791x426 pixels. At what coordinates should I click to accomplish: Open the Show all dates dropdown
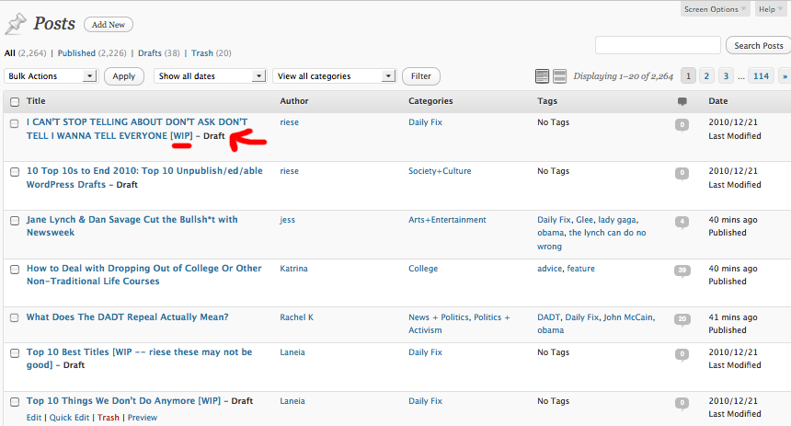211,76
